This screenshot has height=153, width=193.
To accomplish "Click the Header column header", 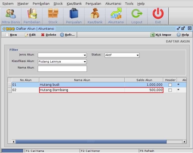I will (x=170, y=80).
